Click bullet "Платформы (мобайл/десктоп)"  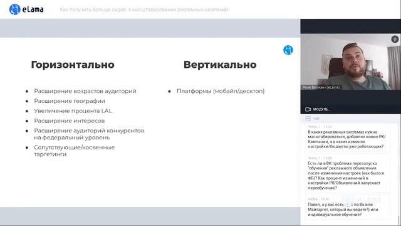pos(221,91)
